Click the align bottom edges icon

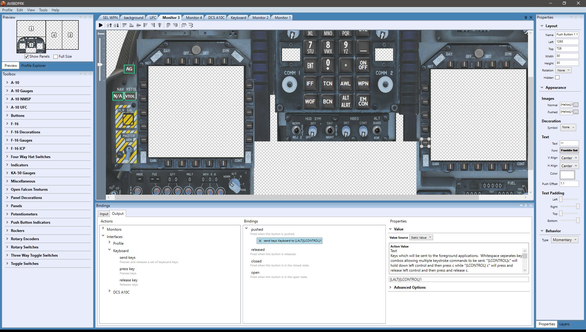click(132, 25)
